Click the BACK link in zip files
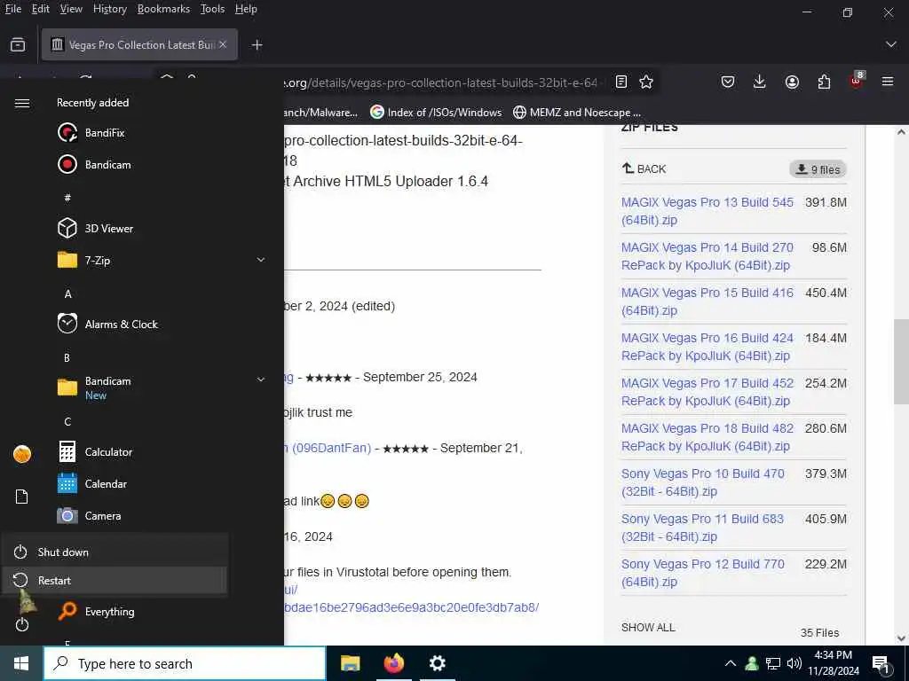This screenshot has height=681, width=909. pos(644,168)
